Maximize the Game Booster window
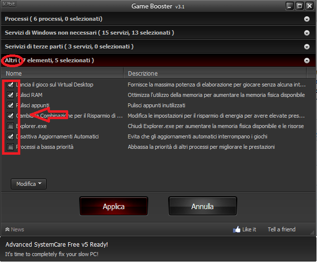The image size is (317, 262). (x=300, y=6)
